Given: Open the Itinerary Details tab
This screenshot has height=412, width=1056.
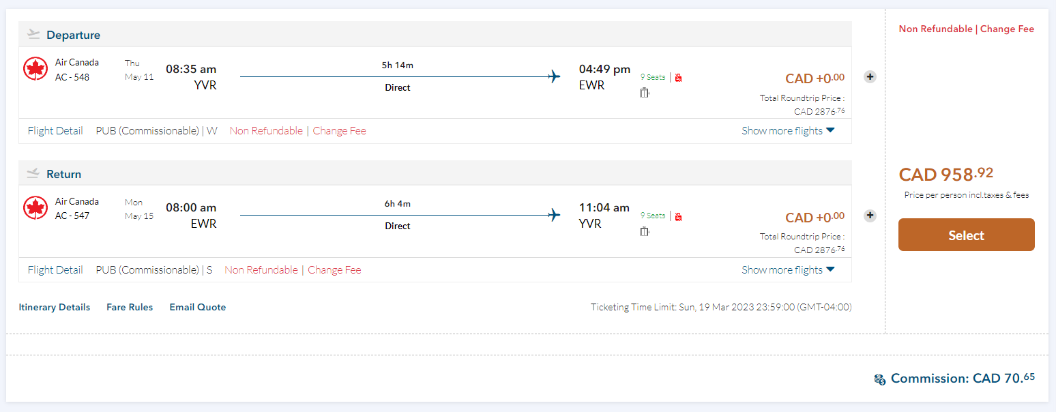Looking at the screenshot, I should coord(55,308).
